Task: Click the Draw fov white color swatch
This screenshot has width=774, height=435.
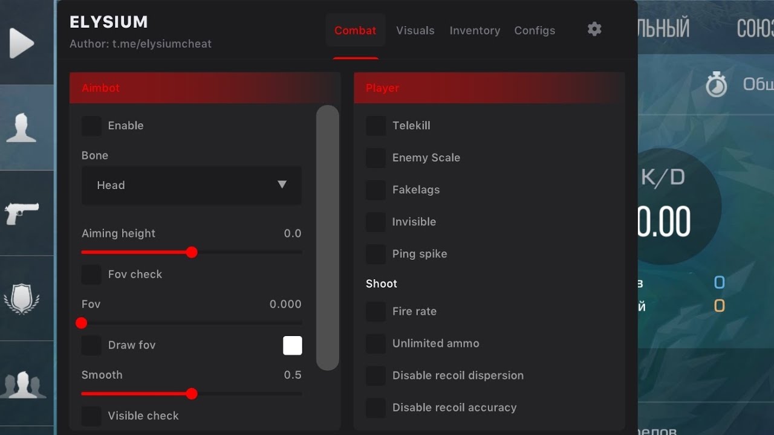Action: click(x=293, y=346)
